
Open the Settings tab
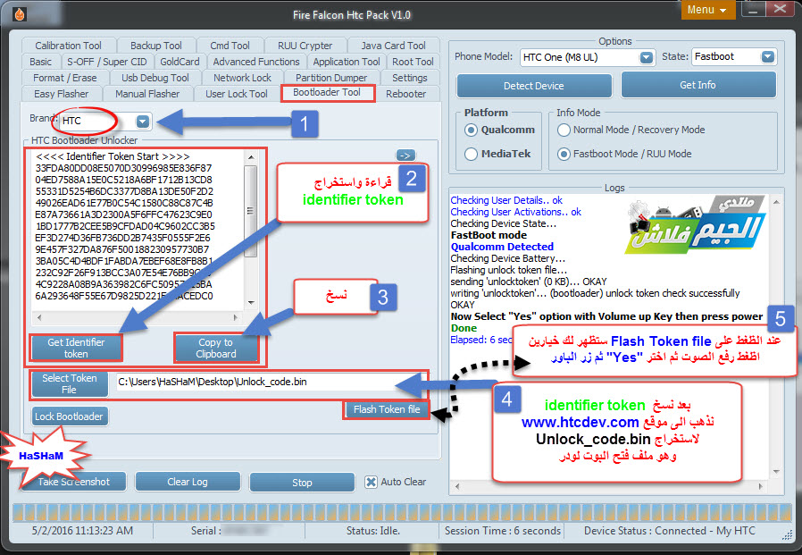(x=409, y=78)
